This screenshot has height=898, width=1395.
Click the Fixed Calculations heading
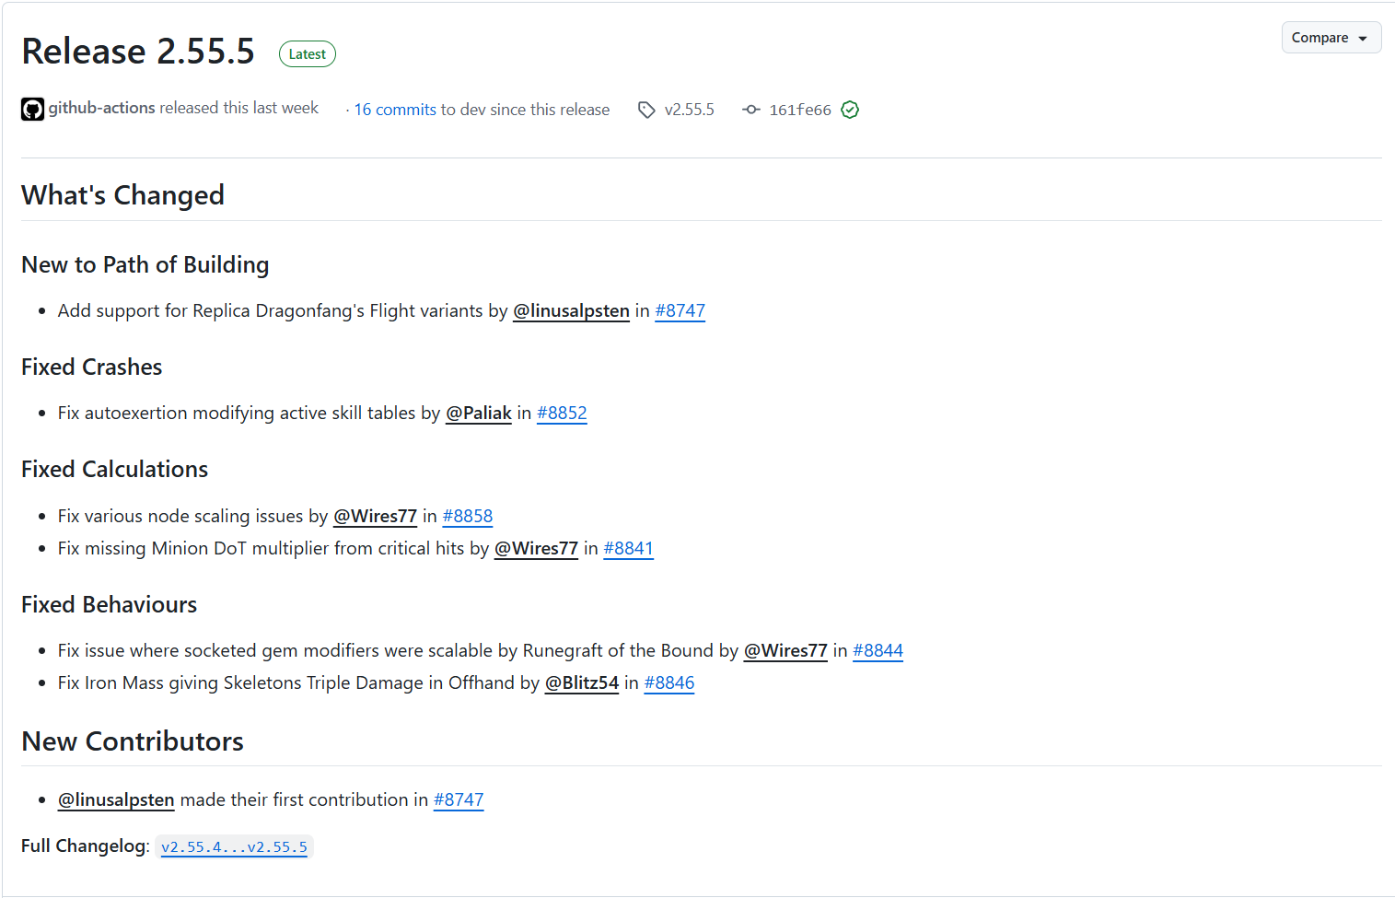point(115,470)
